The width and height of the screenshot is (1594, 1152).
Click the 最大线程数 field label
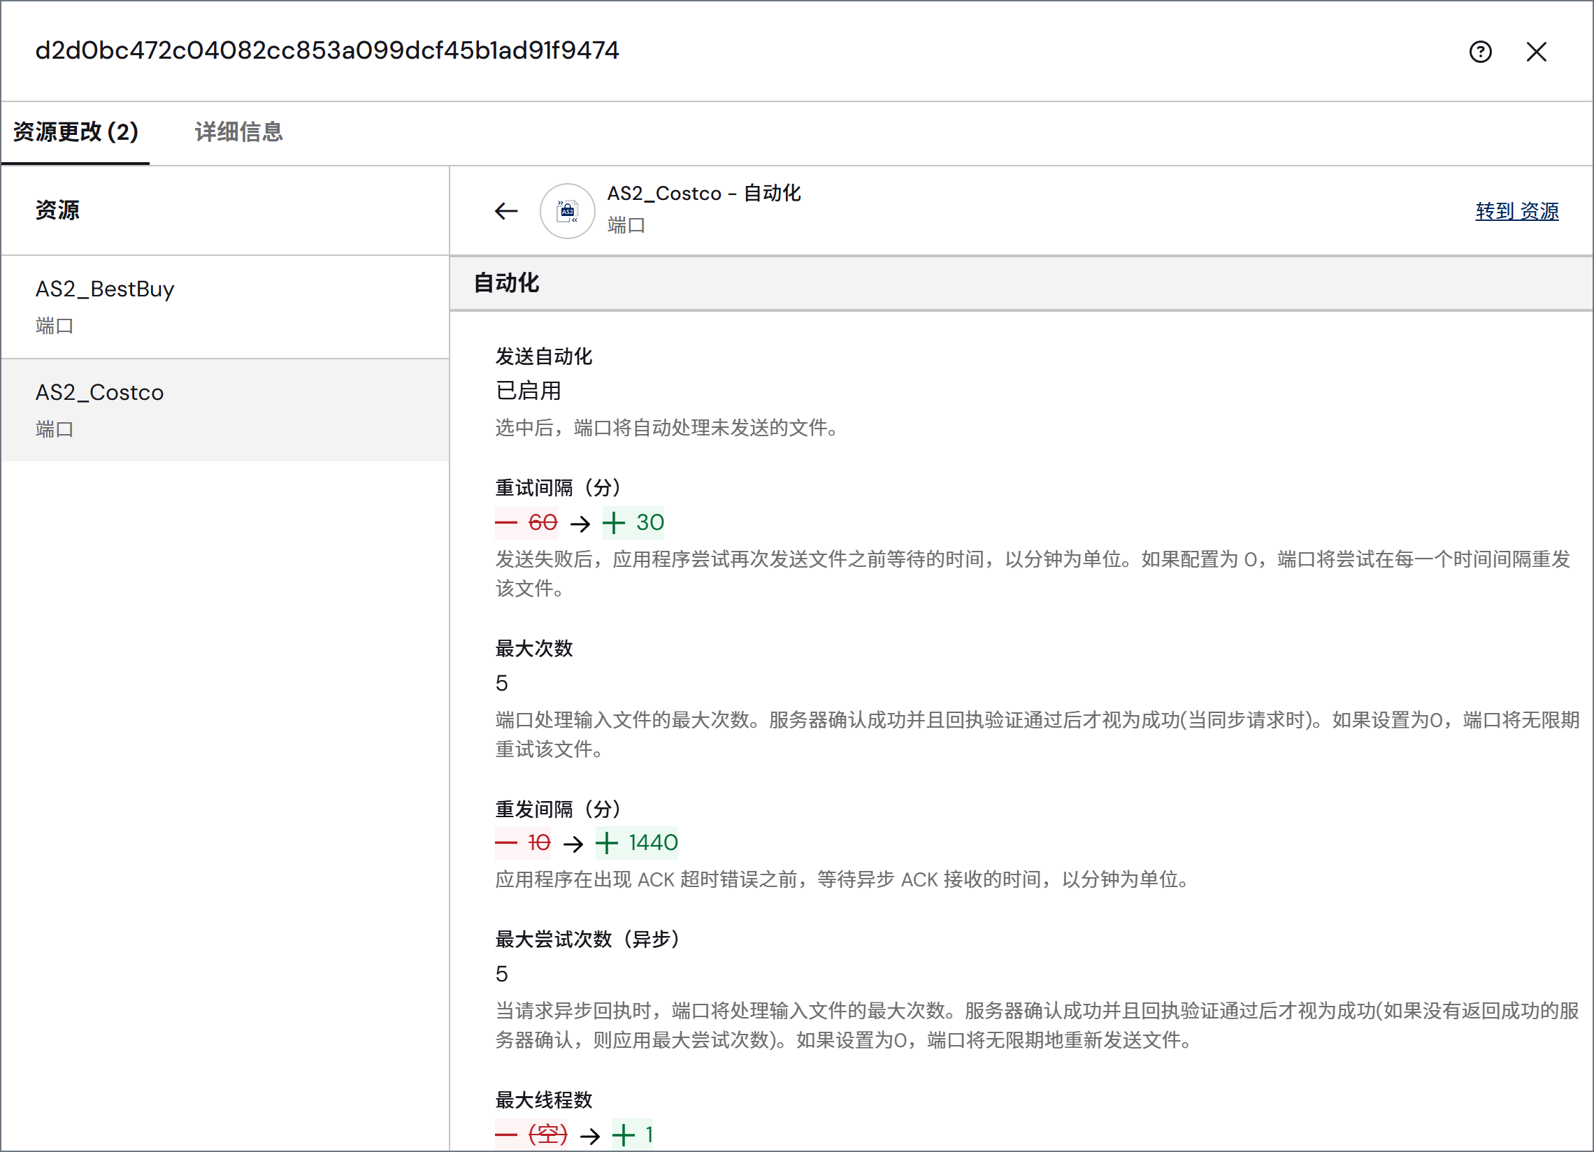pos(544,1101)
